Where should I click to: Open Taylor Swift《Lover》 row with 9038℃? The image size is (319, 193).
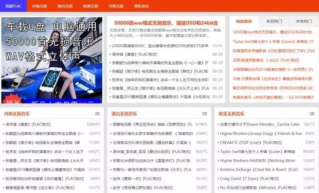click(x=257, y=152)
